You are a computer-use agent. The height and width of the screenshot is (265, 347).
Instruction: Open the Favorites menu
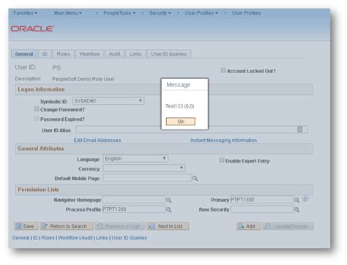(26, 13)
